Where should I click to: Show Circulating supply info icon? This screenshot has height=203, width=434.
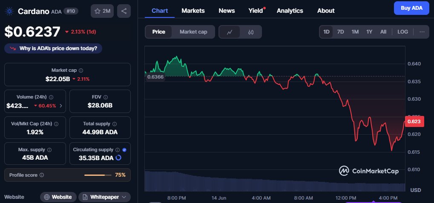(x=118, y=150)
